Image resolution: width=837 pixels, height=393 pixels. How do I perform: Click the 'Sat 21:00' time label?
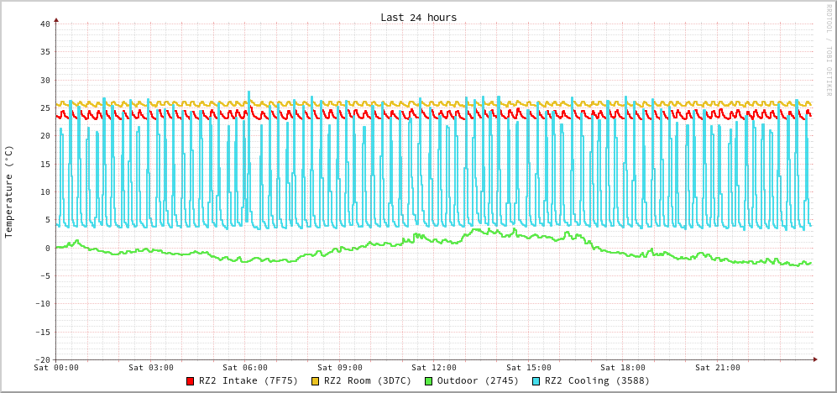[718, 367]
